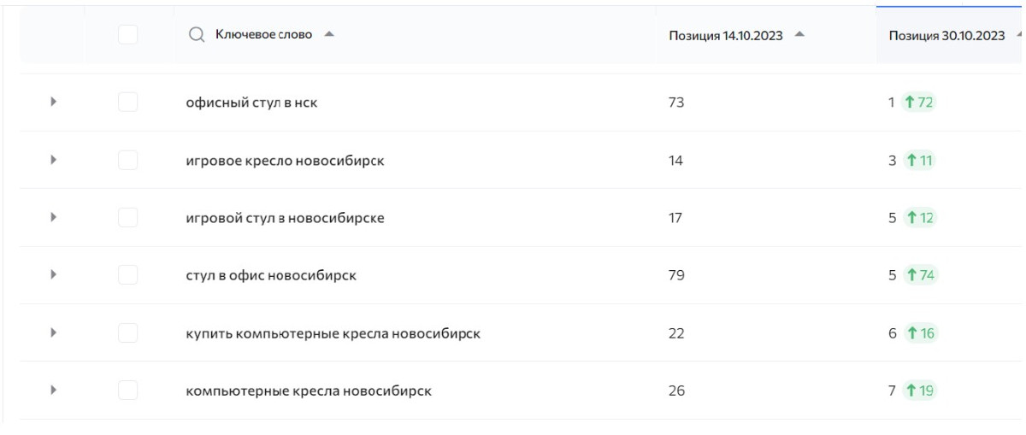The height and width of the screenshot is (435, 1026).
Task: Tick checkbox for компьютерные кресла новосибирск row
Action: point(127,391)
